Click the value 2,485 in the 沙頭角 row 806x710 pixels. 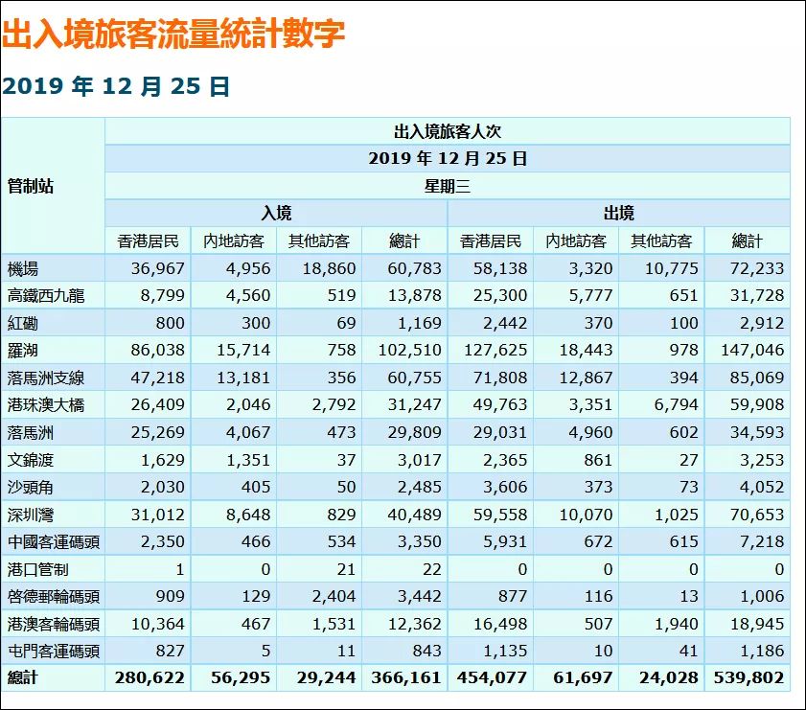coord(420,487)
